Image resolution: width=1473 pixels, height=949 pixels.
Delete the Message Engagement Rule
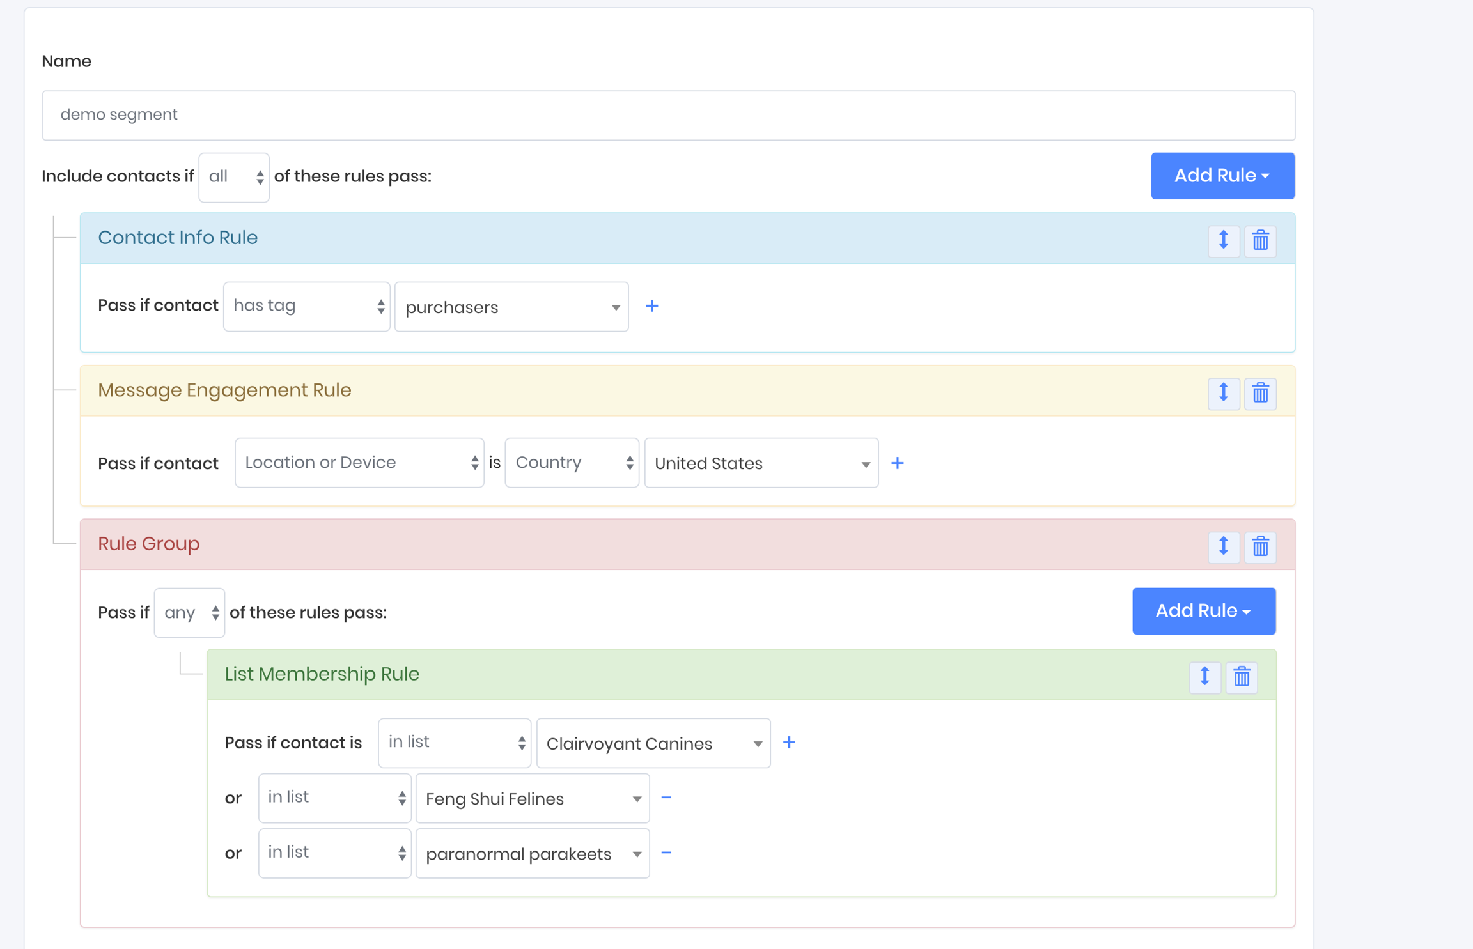coord(1260,394)
